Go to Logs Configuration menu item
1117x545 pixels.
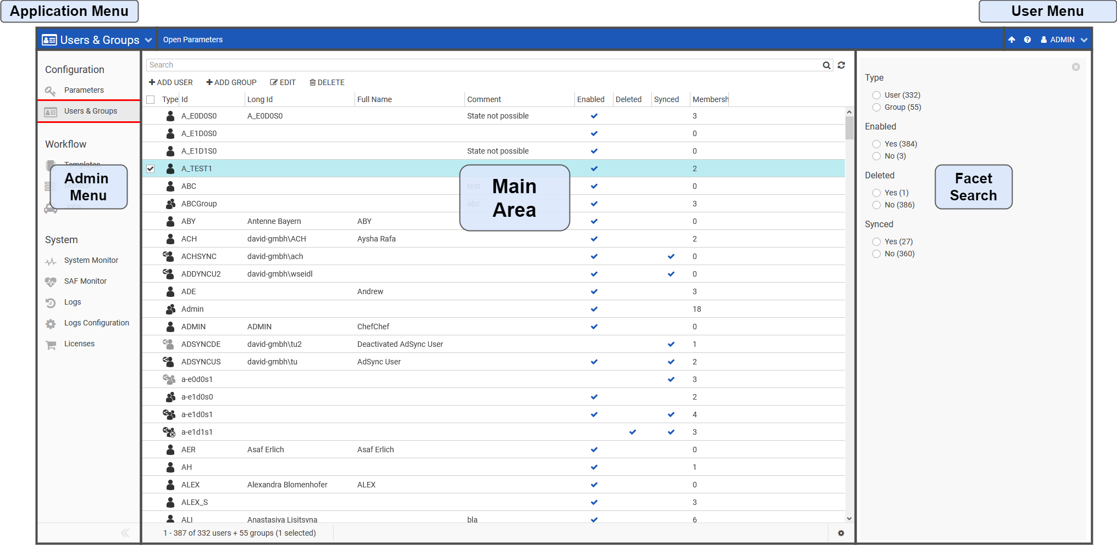[x=96, y=323]
